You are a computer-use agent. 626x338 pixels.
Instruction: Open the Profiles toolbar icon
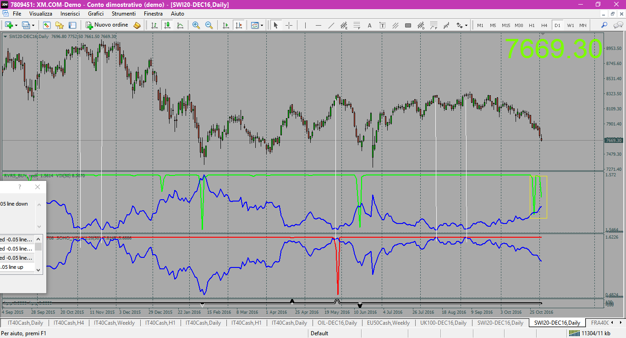pos(26,25)
